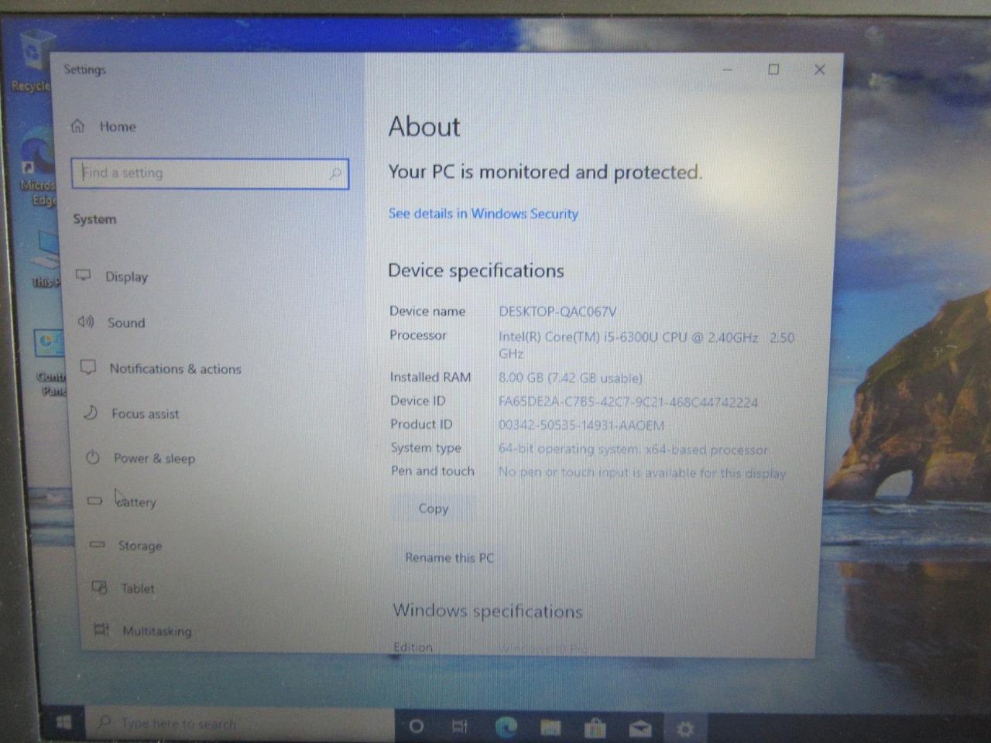991x743 pixels.
Task: Click the Device specifications heading
Action: (476, 271)
